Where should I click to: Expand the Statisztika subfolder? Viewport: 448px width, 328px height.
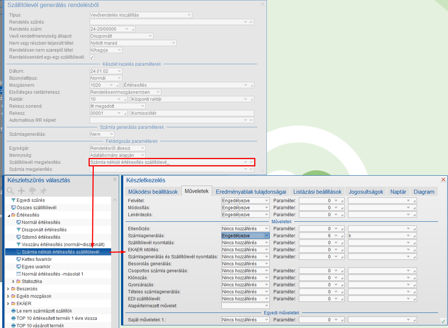14,282
